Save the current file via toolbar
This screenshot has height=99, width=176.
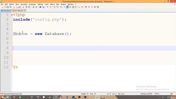(8, 7)
